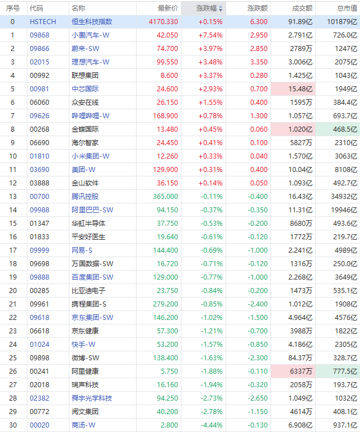
Task: Open 商汤-W stock
Action: 83,425
